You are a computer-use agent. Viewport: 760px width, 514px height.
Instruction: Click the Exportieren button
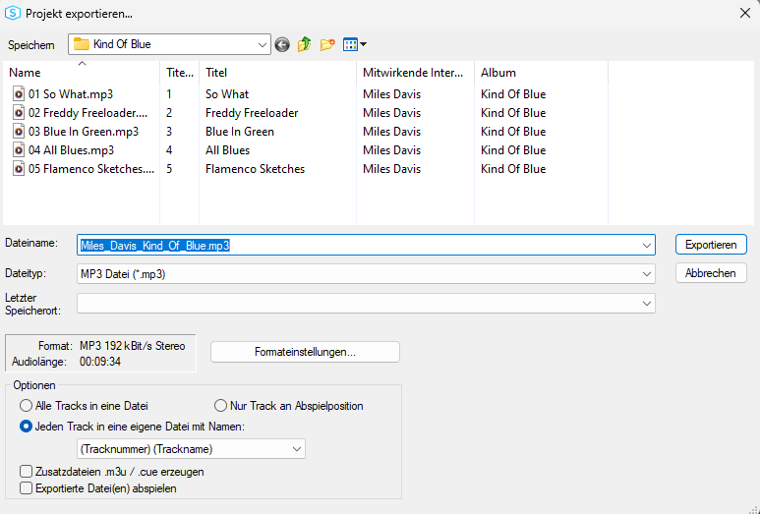[711, 245]
